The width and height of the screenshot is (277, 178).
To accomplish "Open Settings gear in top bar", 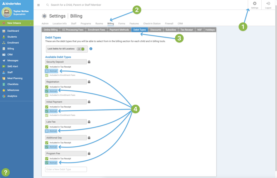I will tap(254, 5).
